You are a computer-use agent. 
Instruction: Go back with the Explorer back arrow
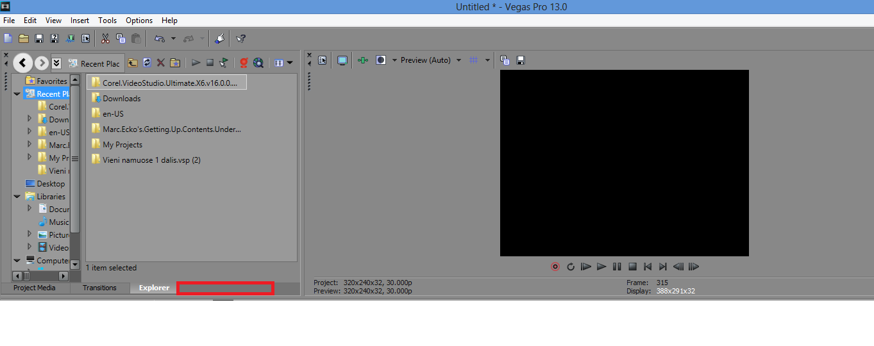pyautogui.click(x=23, y=62)
